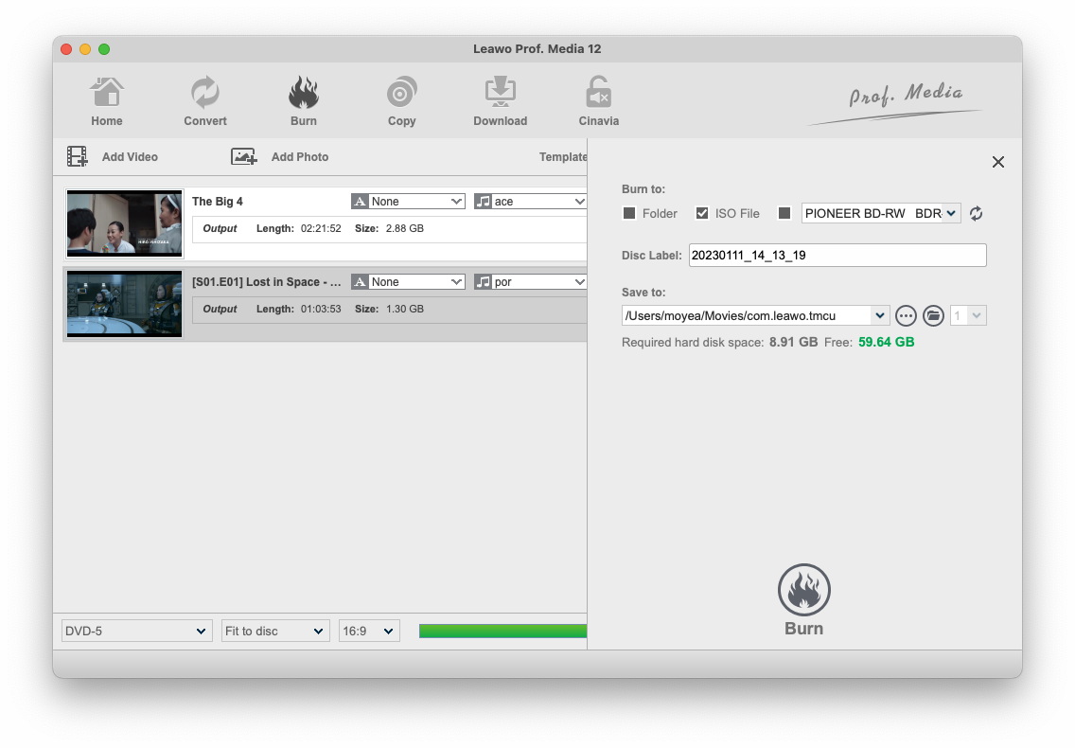The width and height of the screenshot is (1075, 748).
Task: Click the Add Photo icon
Action: [x=244, y=156]
